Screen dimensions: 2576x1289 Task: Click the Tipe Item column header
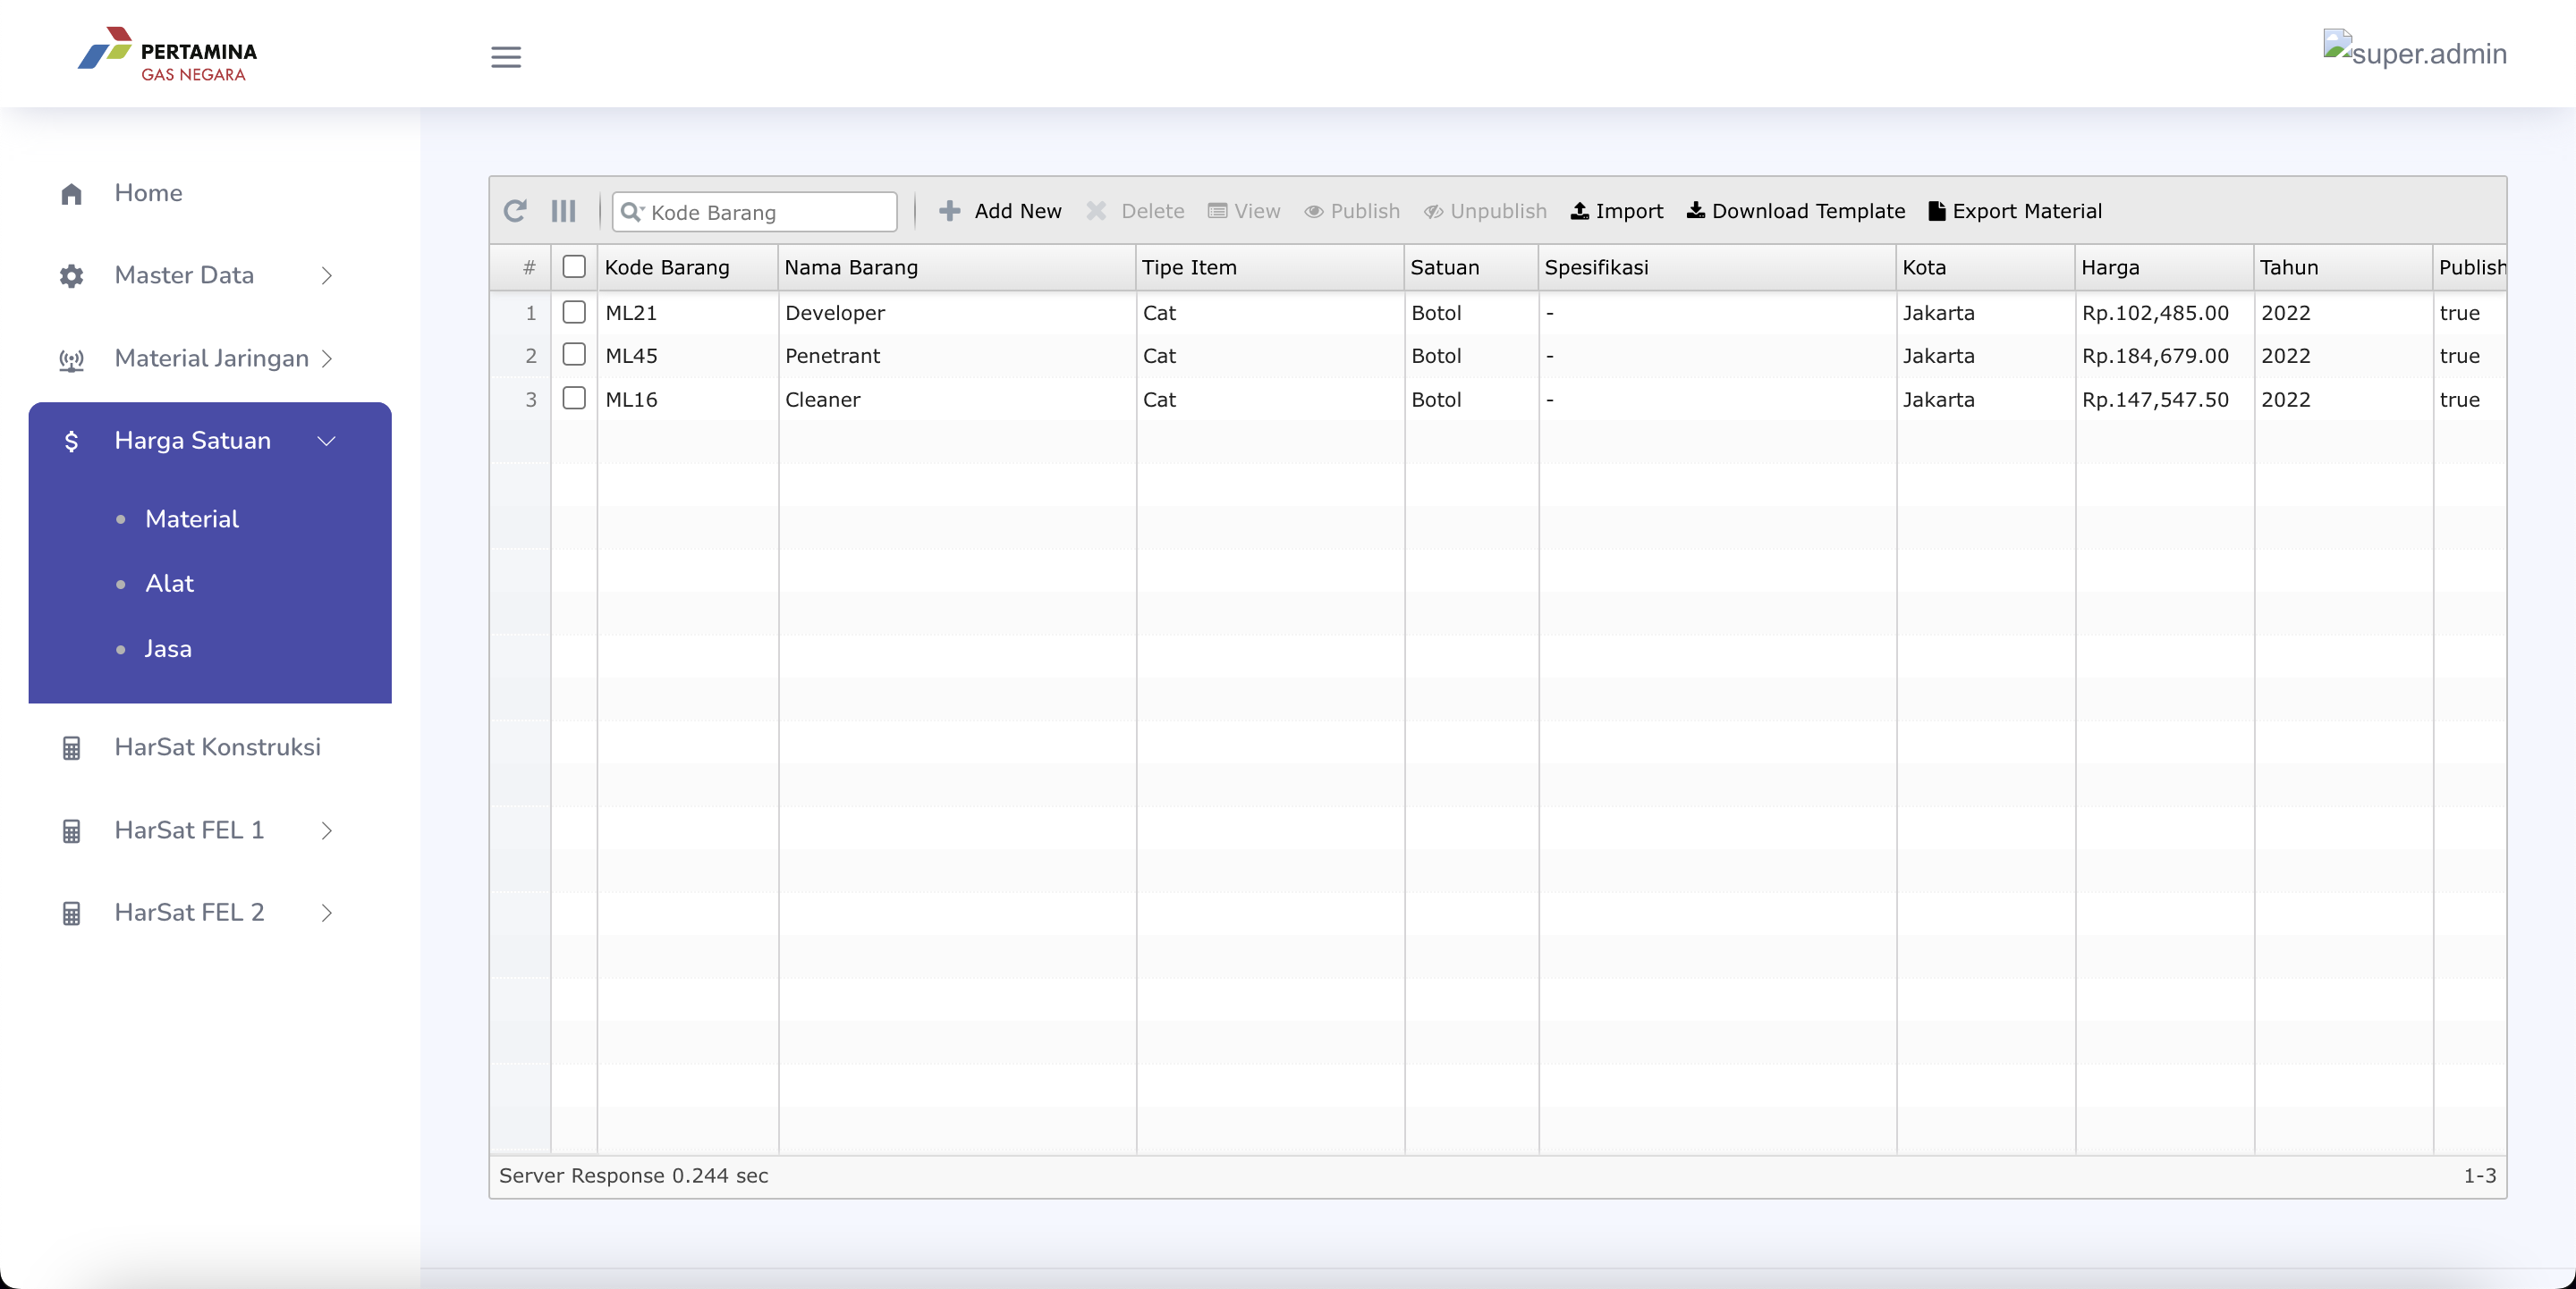click(x=1270, y=266)
